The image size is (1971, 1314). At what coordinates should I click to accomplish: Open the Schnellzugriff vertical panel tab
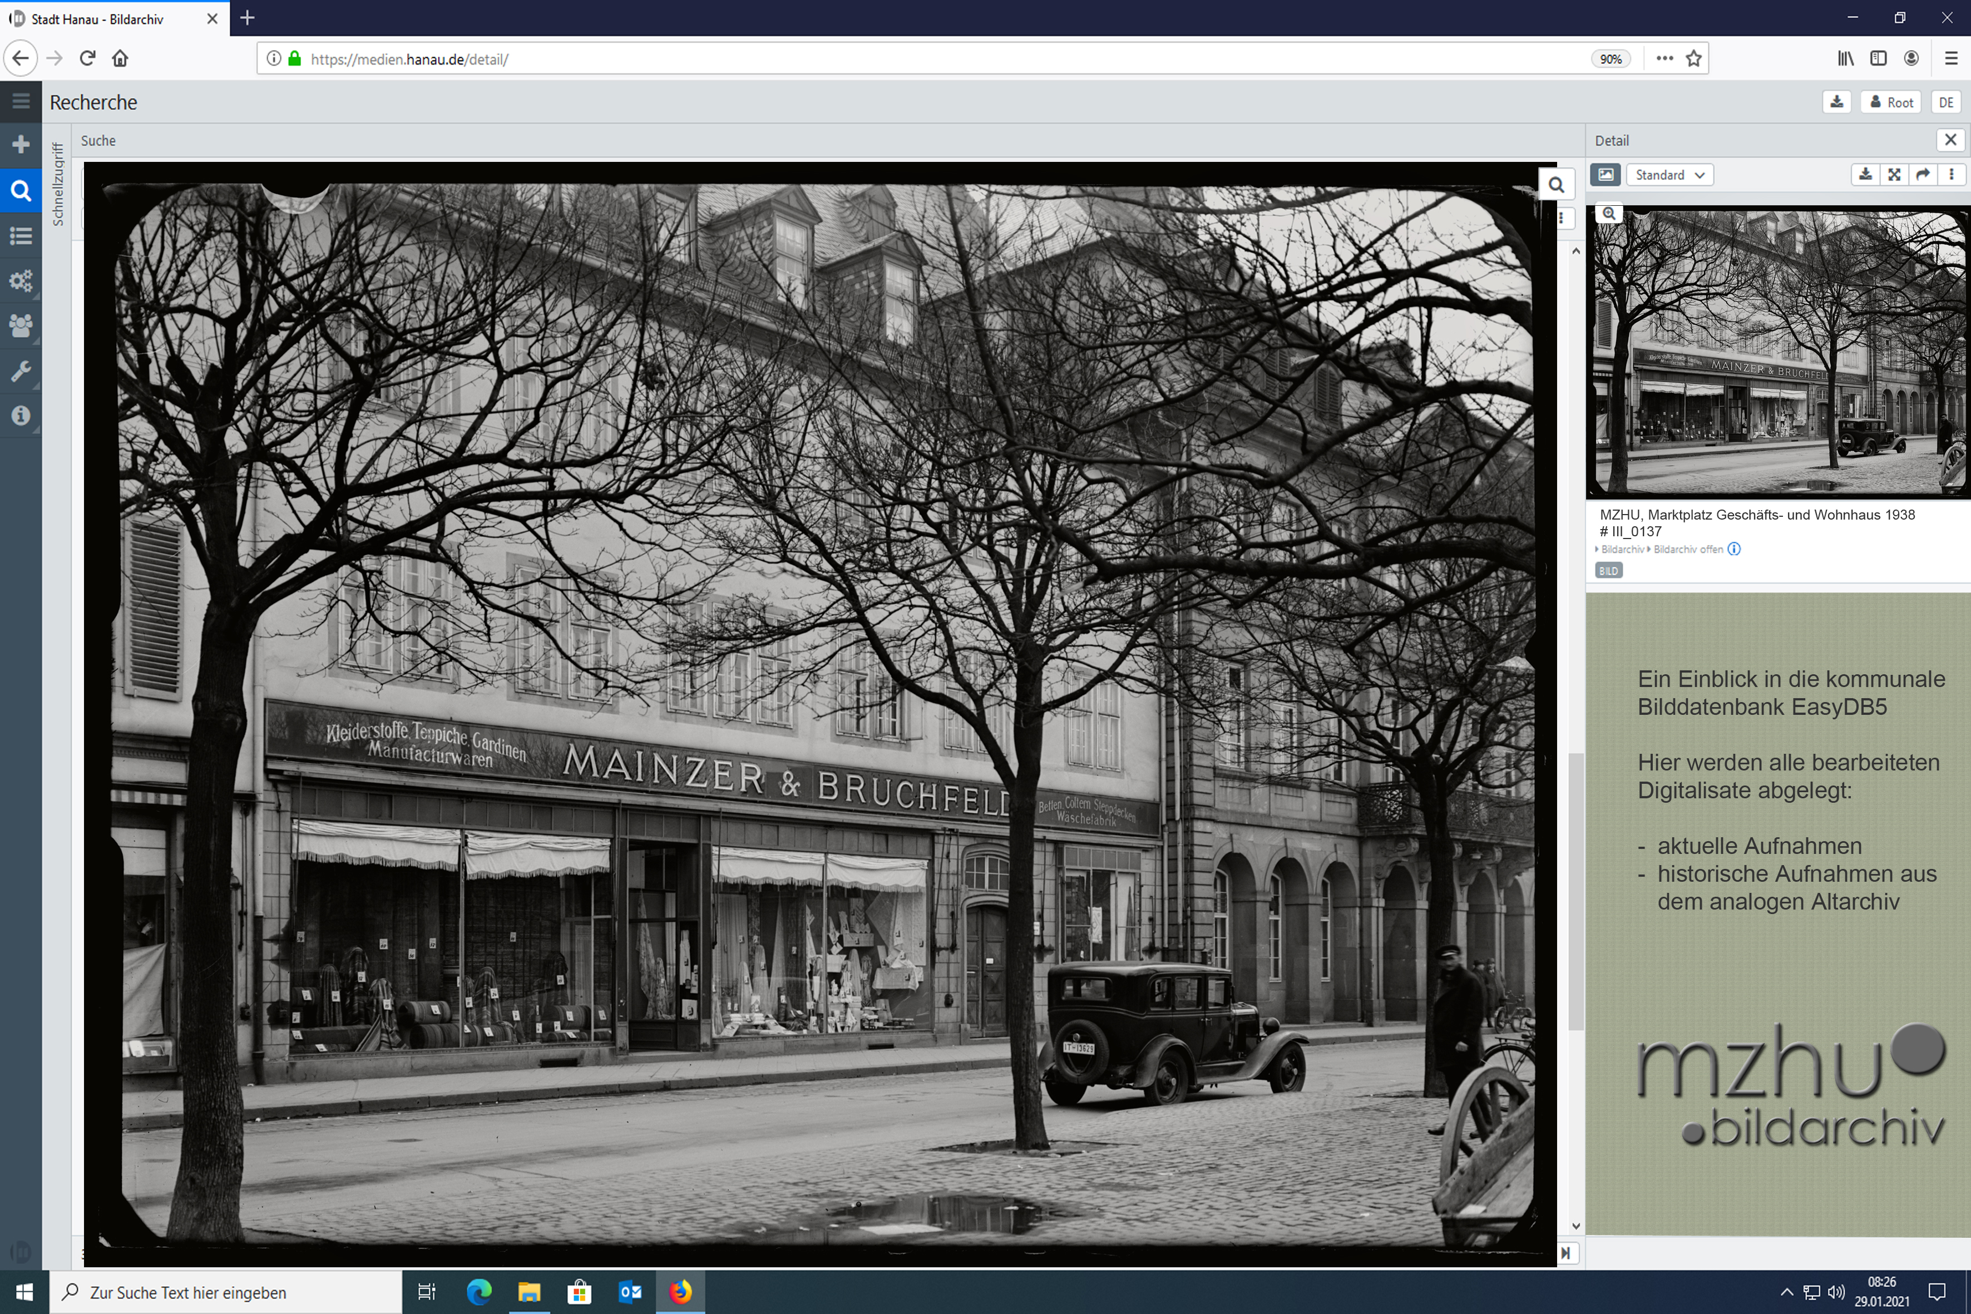tap(58, 184)
